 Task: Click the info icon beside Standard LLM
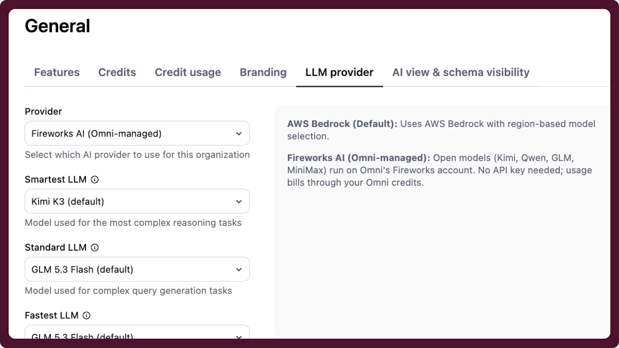(95, 248)
